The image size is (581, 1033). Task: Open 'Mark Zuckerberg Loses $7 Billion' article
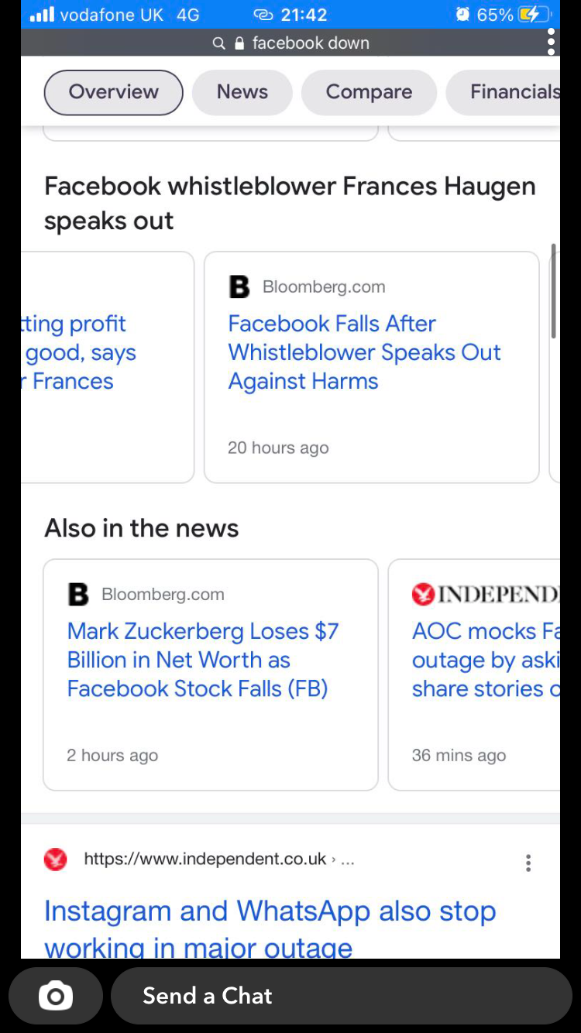[x=203, y=660]
